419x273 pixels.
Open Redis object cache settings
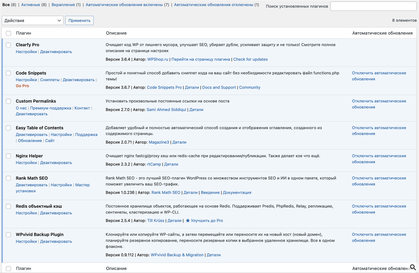(26, 213)
